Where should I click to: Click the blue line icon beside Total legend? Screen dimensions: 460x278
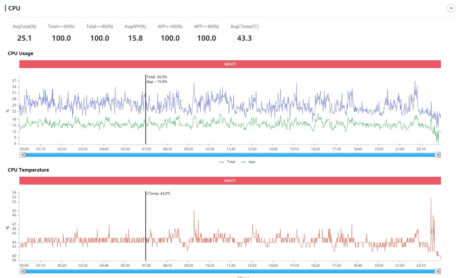click(x=222, y=162)
